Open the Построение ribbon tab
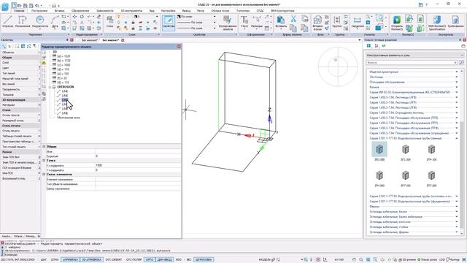467x263 pixels. (x=39, y=11)
